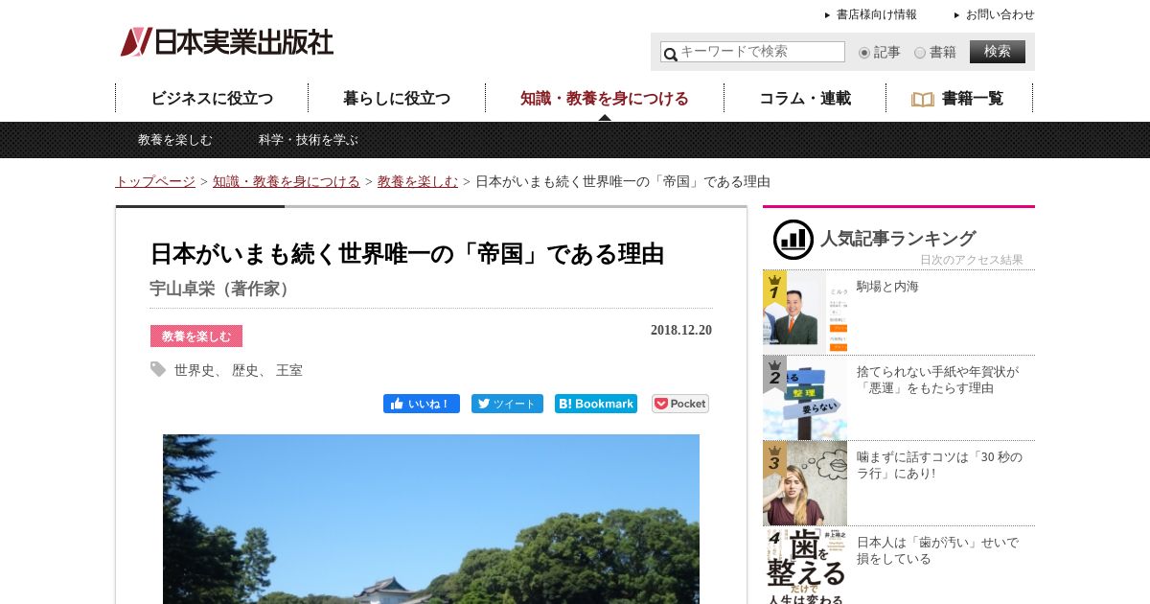Click the date 2018.12.20
The width and height of the screenshot is (1150, 604).
(681, 330)
